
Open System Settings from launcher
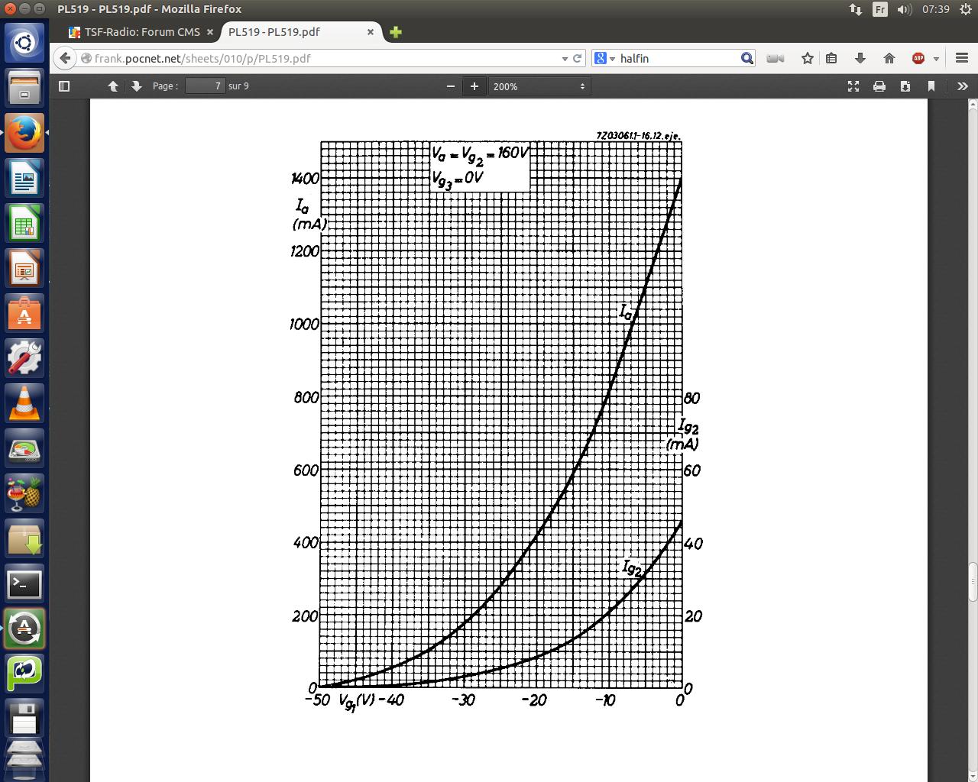[24, 359]
